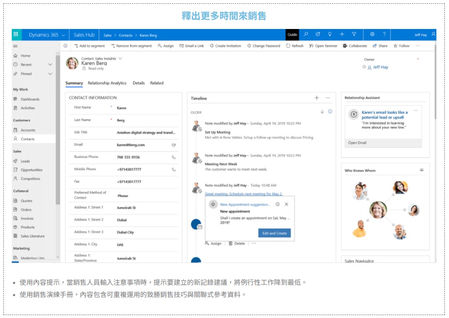This screenshot has width=449, height=318.
Task: Click info icon on appointment suggestion card
Action: pos(277,204)
